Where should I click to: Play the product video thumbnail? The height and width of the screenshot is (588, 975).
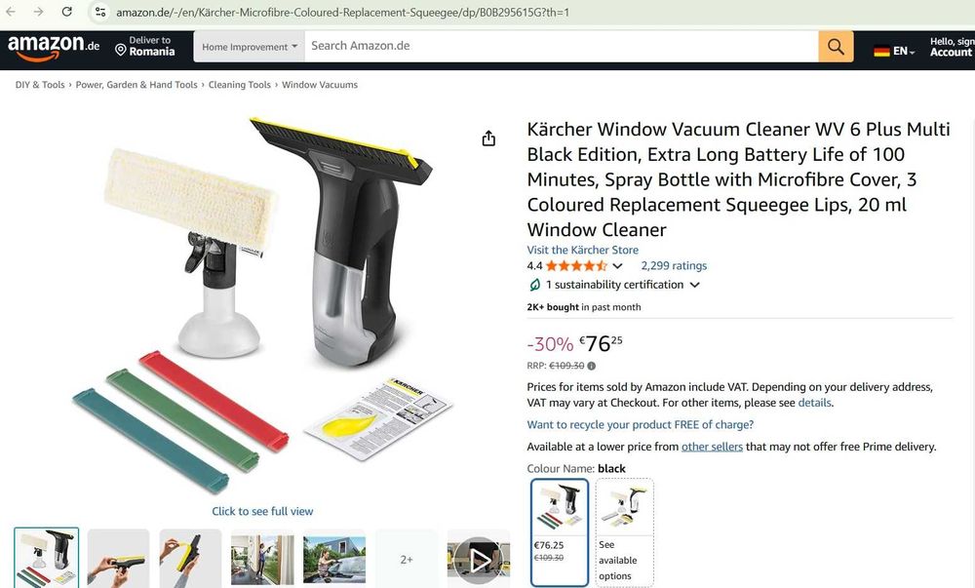coord(478,561)
